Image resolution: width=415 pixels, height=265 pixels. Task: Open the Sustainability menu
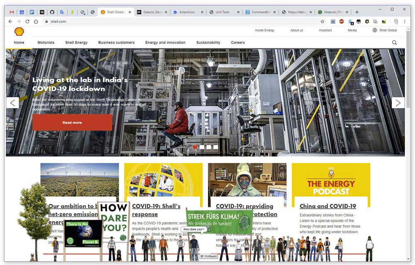(x=208, y=43)
